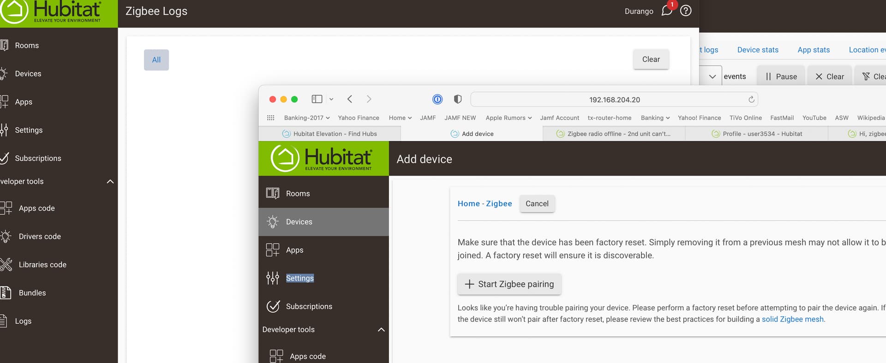Open the events dropdown chevron in the logs window
The height and width of the screenshot is (363, 886).
click(712, 76)
